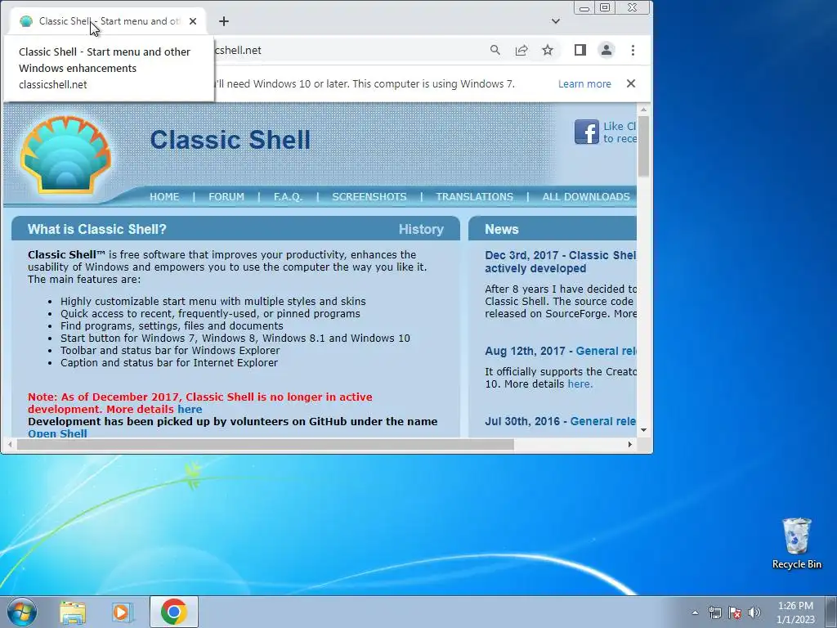The height and width of the screenshot is (628, 837).
Task: Click the horizontal scrollbar right arrow
Action: 630,444
